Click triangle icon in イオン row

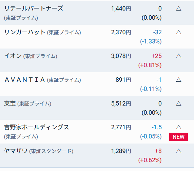click(x=178, y=56)
